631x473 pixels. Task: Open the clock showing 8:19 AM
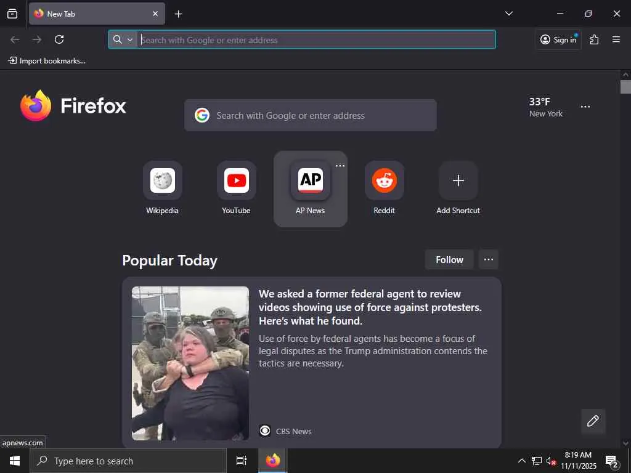578,461
